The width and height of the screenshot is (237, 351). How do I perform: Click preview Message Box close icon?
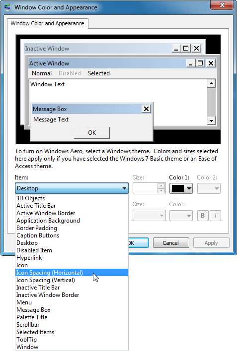pyautogui.click(x=147, y=109)
